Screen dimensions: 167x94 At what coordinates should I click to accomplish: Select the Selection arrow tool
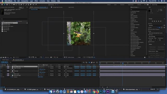5,5
